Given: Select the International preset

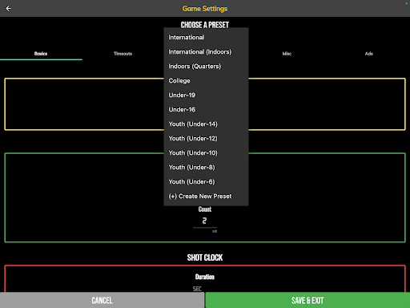Looking at the screenshot, I should pyautogui.click(x=206, y=38).
